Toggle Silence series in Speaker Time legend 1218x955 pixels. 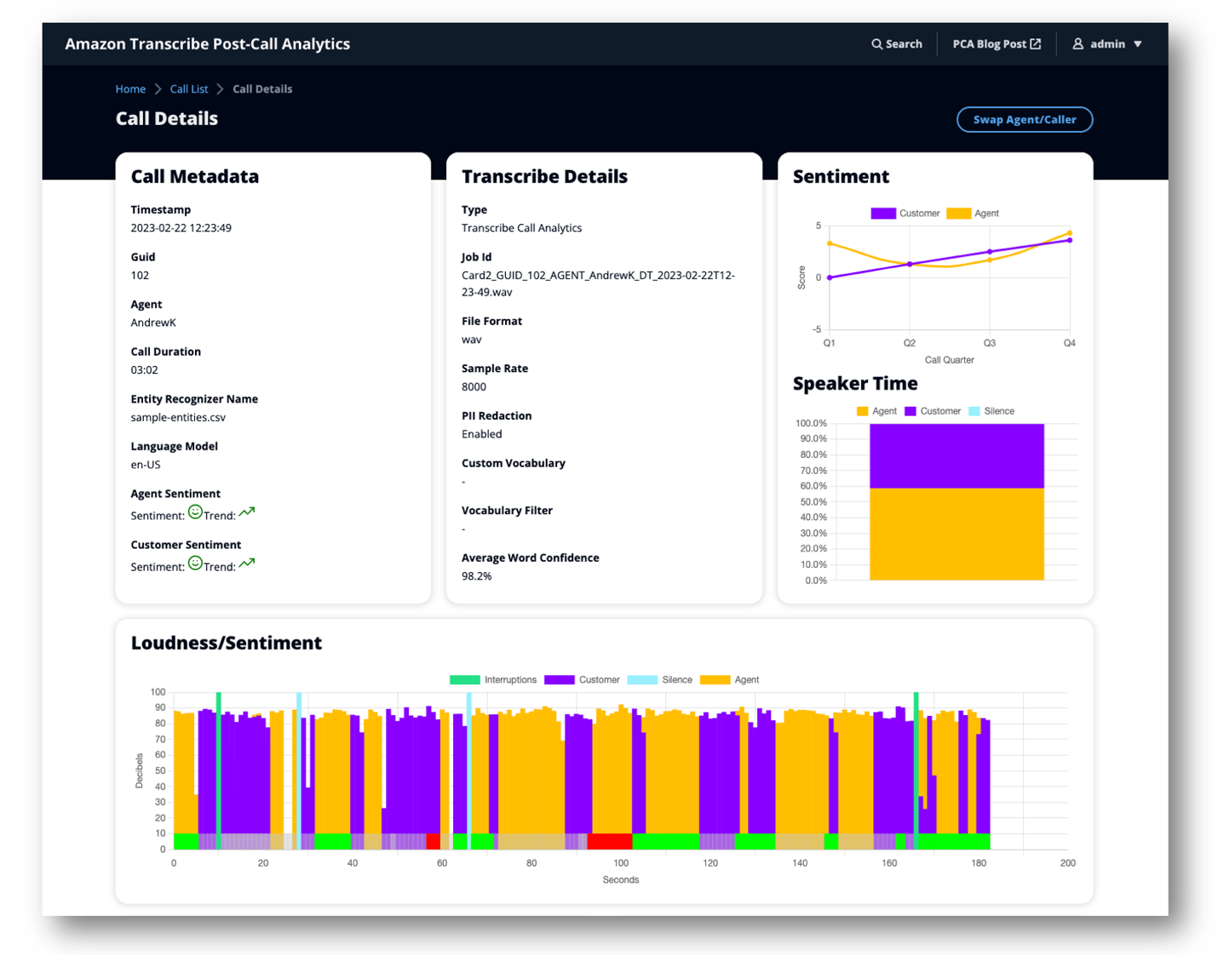[991, 411]
